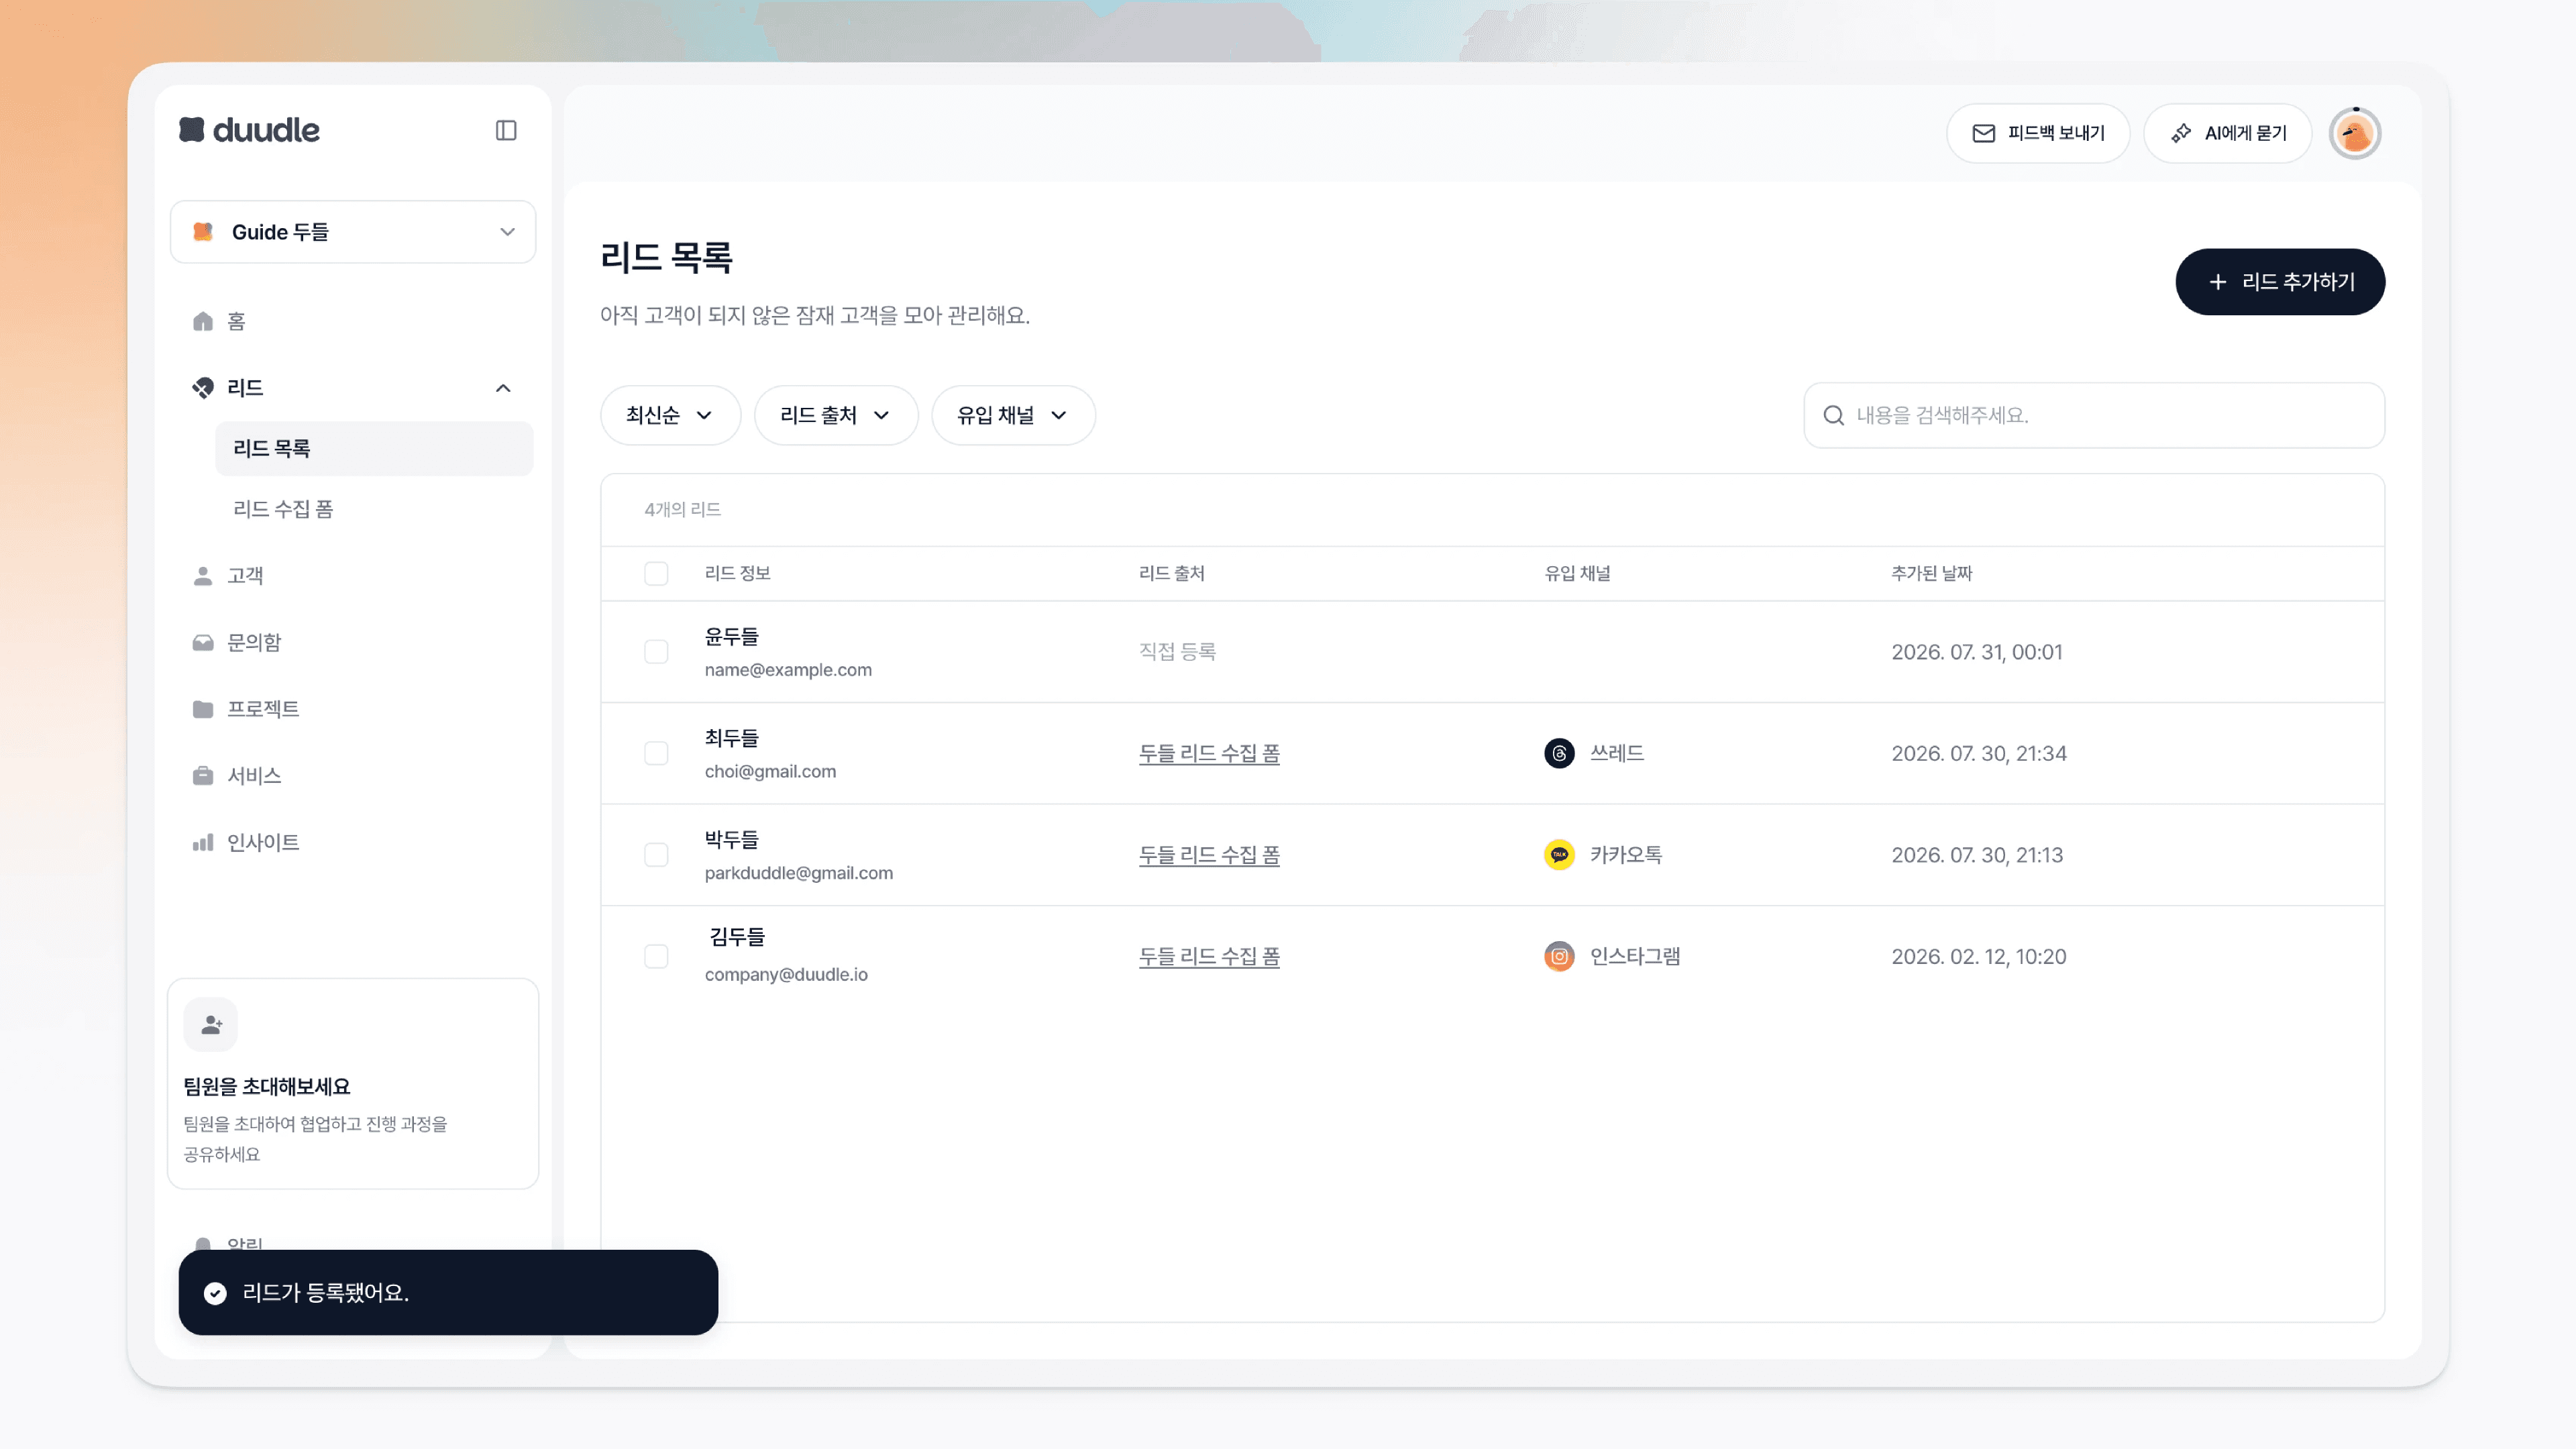Click the 인스타그램 channel label
The image size is (2576, 1449).
coord(1634,957)
